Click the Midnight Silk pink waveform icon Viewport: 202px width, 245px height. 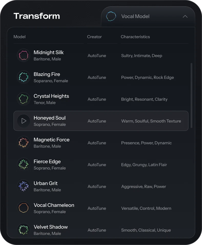pos(24,55)
